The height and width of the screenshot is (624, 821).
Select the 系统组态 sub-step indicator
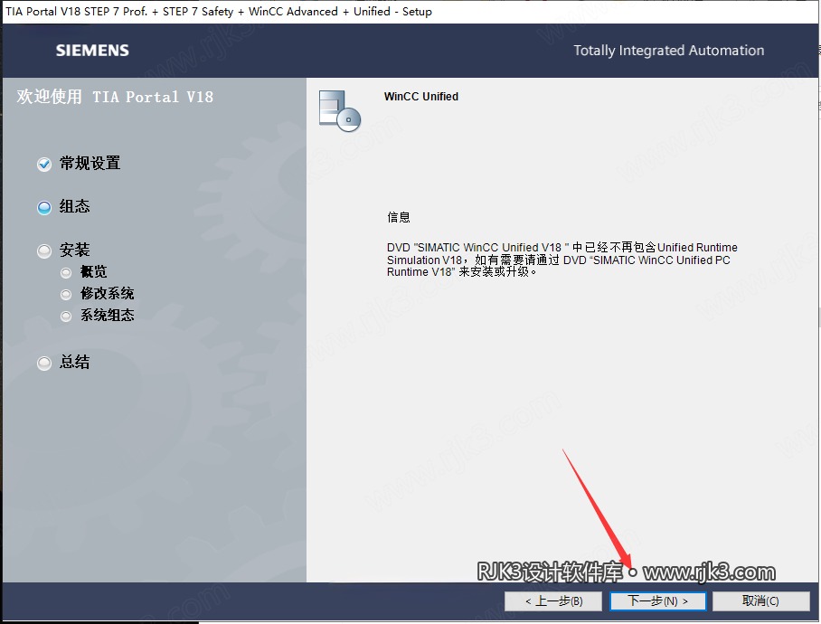tap(66, 317)
